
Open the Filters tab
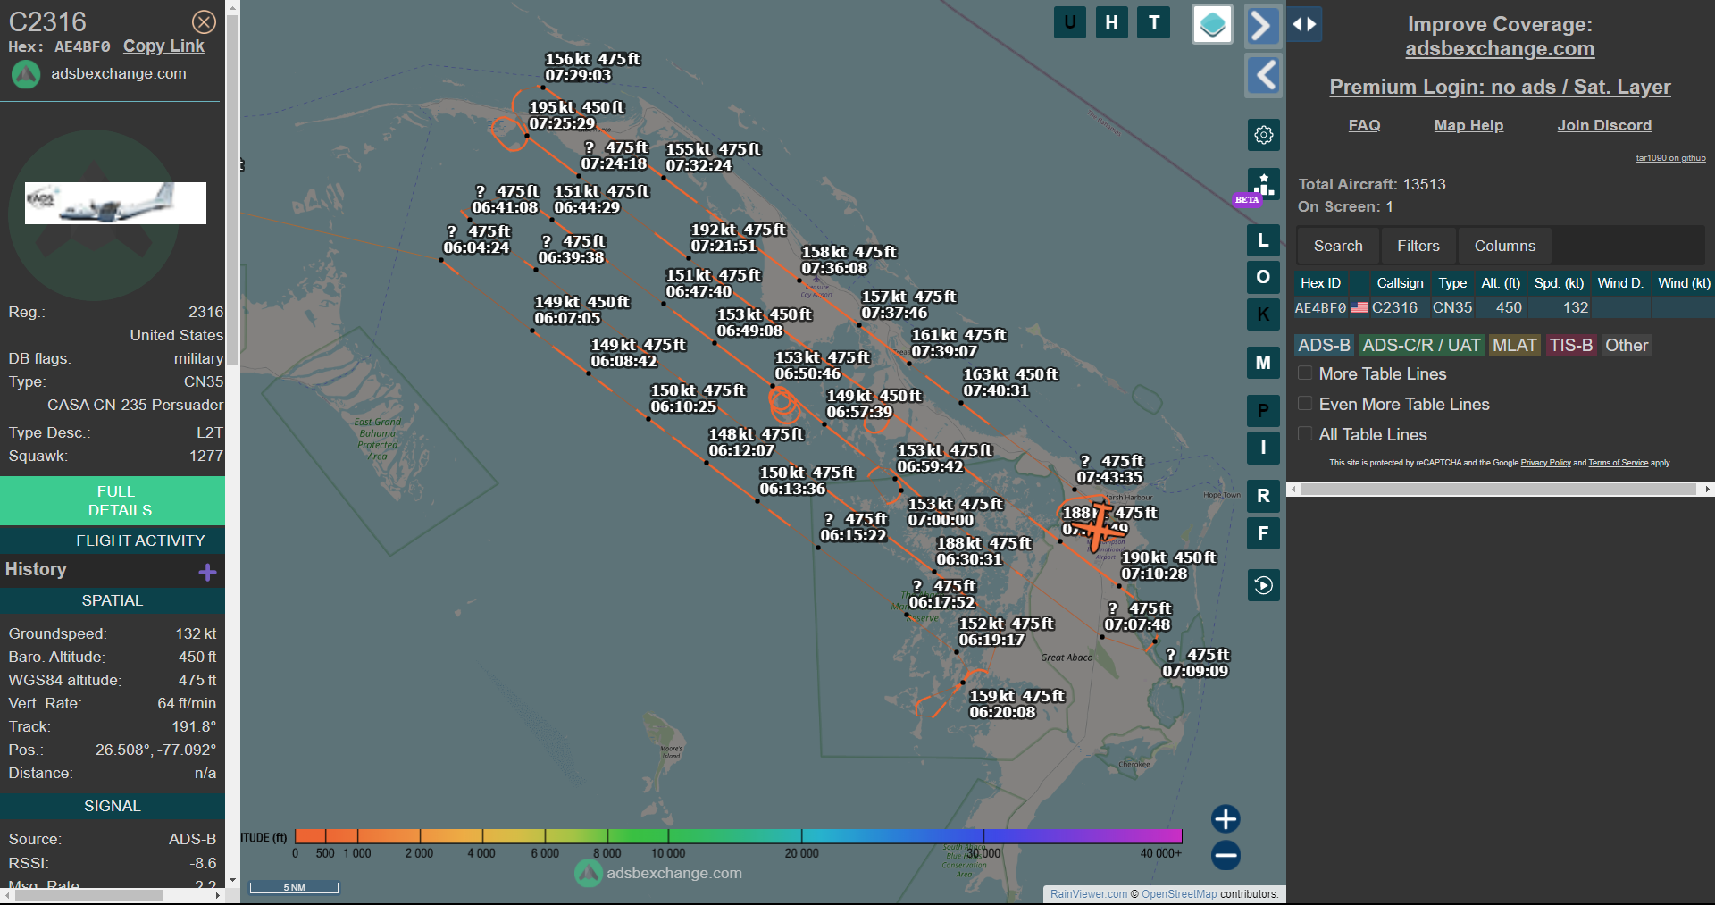click(x=1418, y=246)
